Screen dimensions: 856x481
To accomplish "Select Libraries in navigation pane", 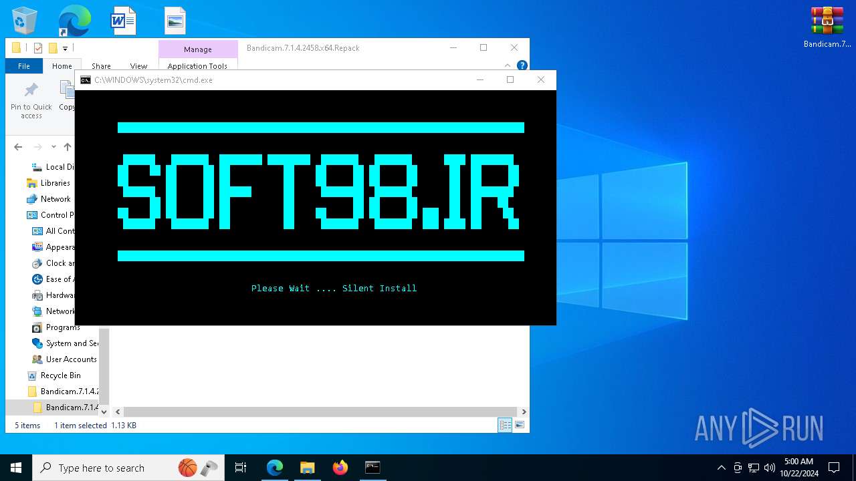I will pos(48,183).
